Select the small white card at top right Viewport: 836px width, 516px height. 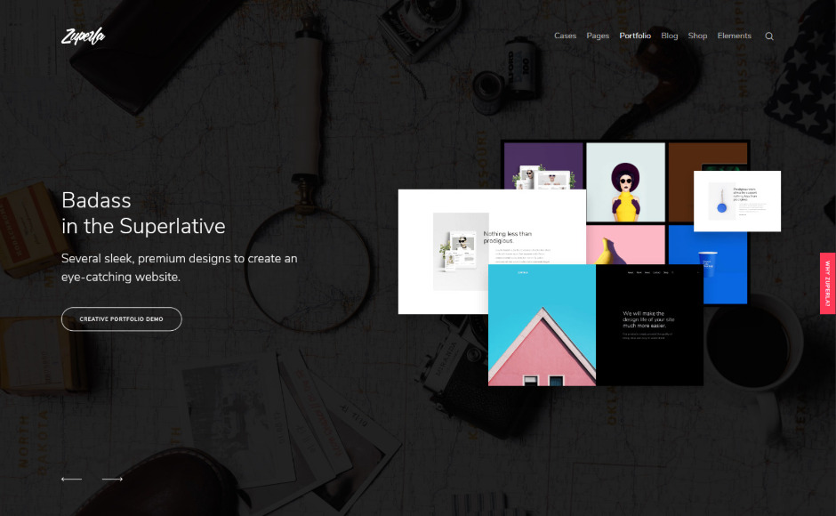(x=737, y=201)
